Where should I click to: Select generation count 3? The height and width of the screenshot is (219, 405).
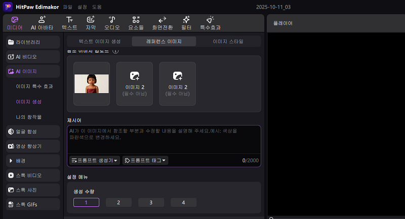(151, 202)
